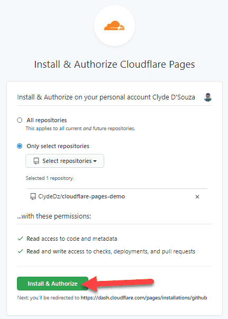Click 'This applies to all current and future repositories' text
Screen dimensions: 228x319
point(80,129)
